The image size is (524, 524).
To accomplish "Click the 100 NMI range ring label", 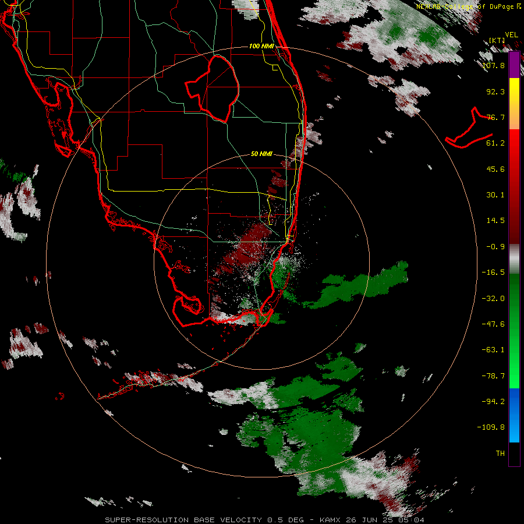I will (x=261, y=46).
